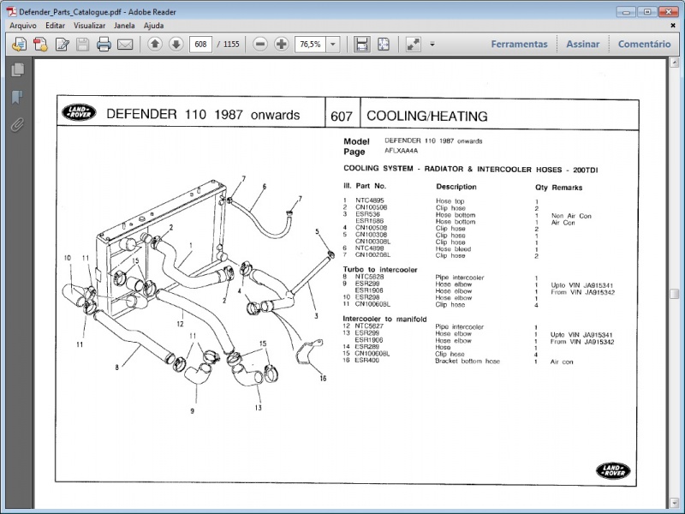This screenshot has width=685, height=514.
Task: Click the Bracket bottom hose description
Action: tap(468, 361)
